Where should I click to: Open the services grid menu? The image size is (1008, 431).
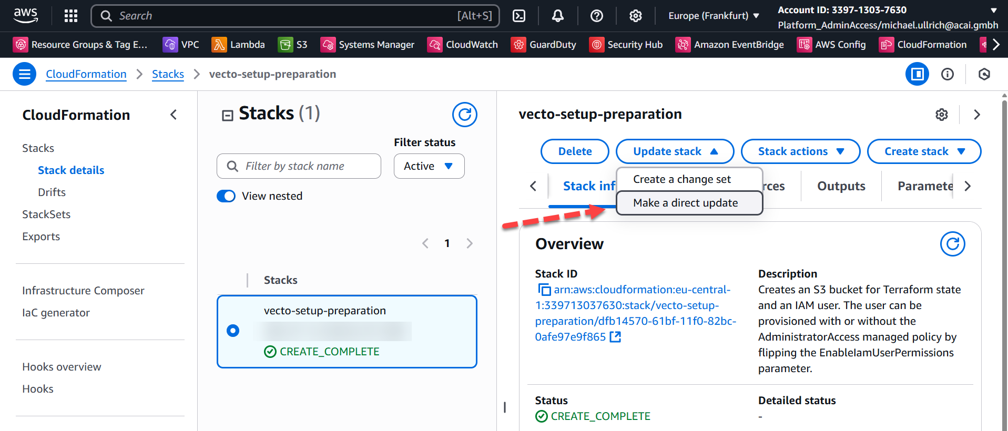[x=71, y=16]
